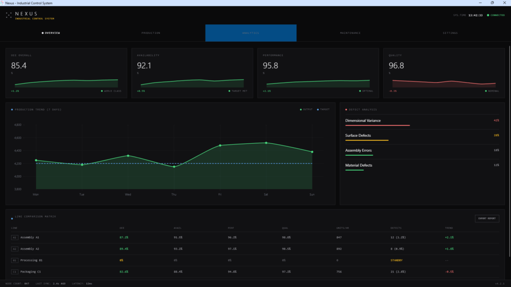The height and width of the screenshot is (287, 511).
Task: Switch to the Maintenance tab
Action: 351,33
